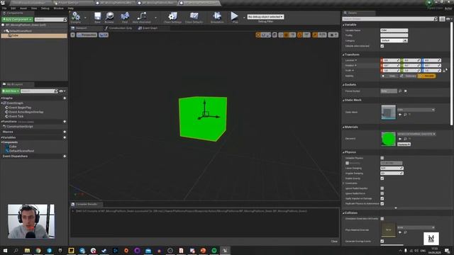Set mobility to Stationary
This screenshot has height=255, width=454.
[409, 76]
